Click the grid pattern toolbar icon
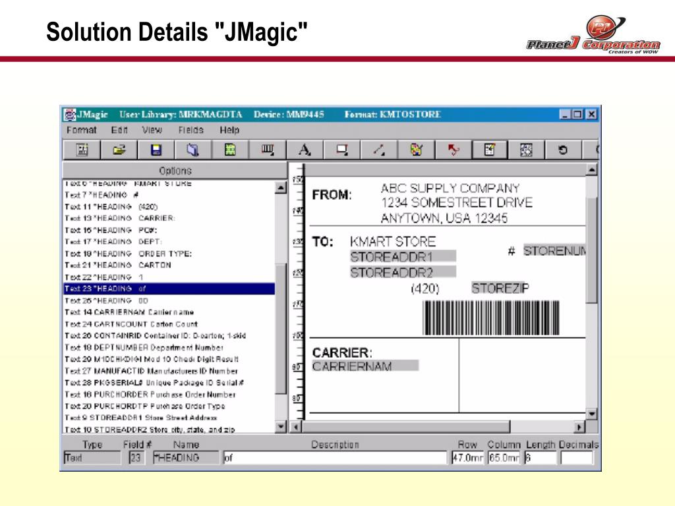Screen dimensions: 675x506 526,150
